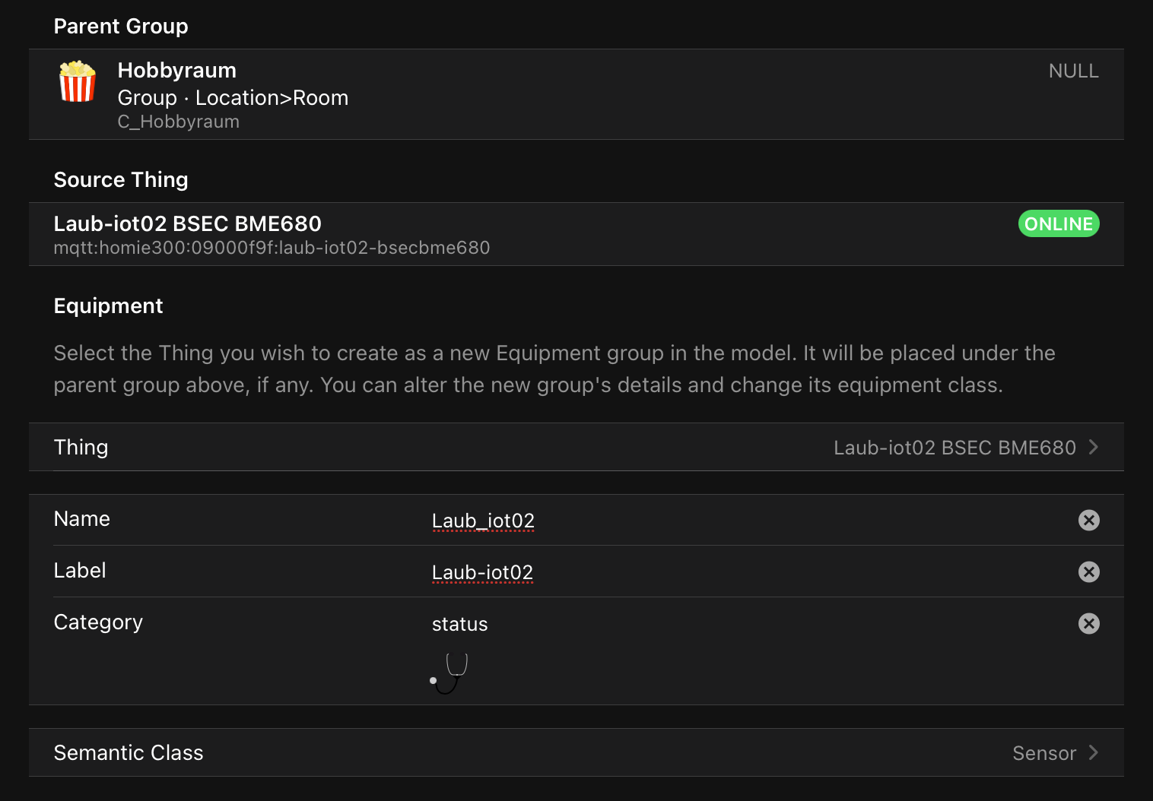Click the NULL state of Hobbyraum
The height and width of the screenshot is (801, 1153).
tap(1073, 71)
